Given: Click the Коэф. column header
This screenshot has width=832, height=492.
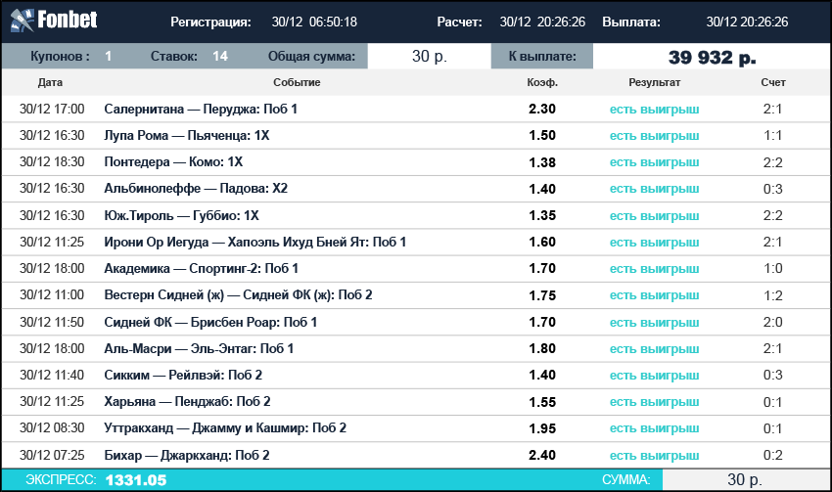Looking at the screenshot, I should [542, 82].
